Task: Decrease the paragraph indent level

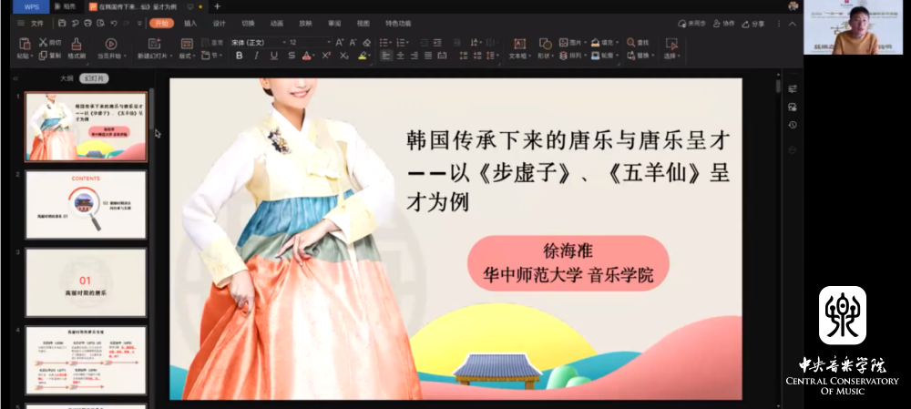Action: coord(425,43)
